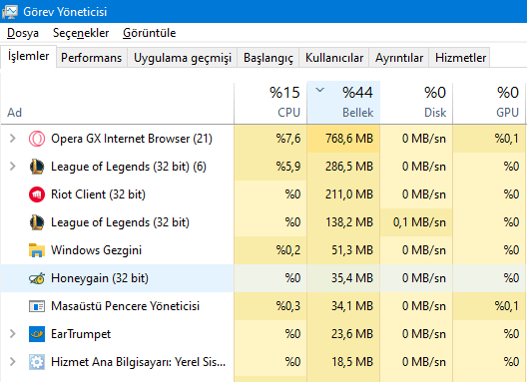Viewport: 527px width, 382px height.
Task: Click the Hizmet Ana Bilgisayarı gear icon
Action: coord(37,362)
